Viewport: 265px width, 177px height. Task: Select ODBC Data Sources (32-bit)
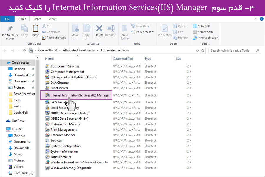pos(67,113)
